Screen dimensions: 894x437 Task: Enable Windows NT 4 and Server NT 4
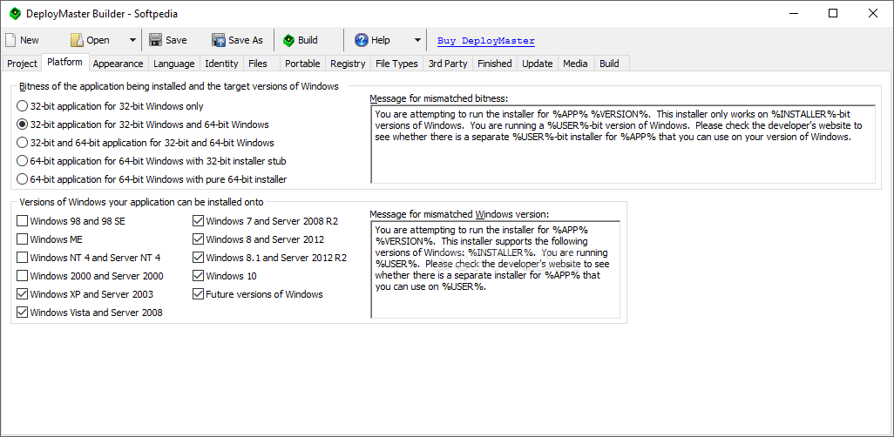pos(23,258)
